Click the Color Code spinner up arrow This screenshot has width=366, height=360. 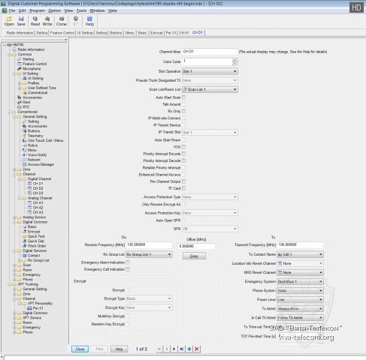coord(234,60)
